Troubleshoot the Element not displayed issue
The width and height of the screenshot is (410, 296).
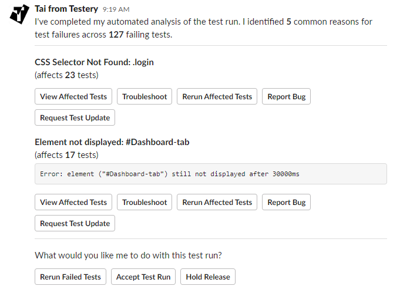pyautogui.click(x=144, y=202)
